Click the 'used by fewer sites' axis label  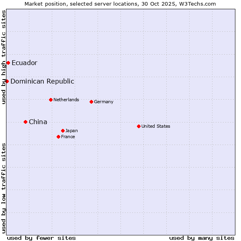point(41,238)
